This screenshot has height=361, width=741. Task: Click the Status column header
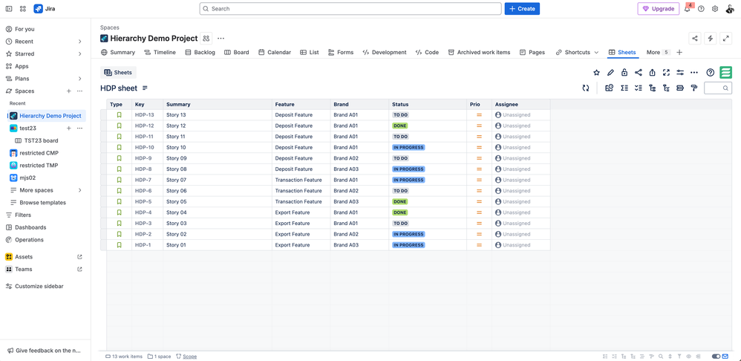[428, 105]
